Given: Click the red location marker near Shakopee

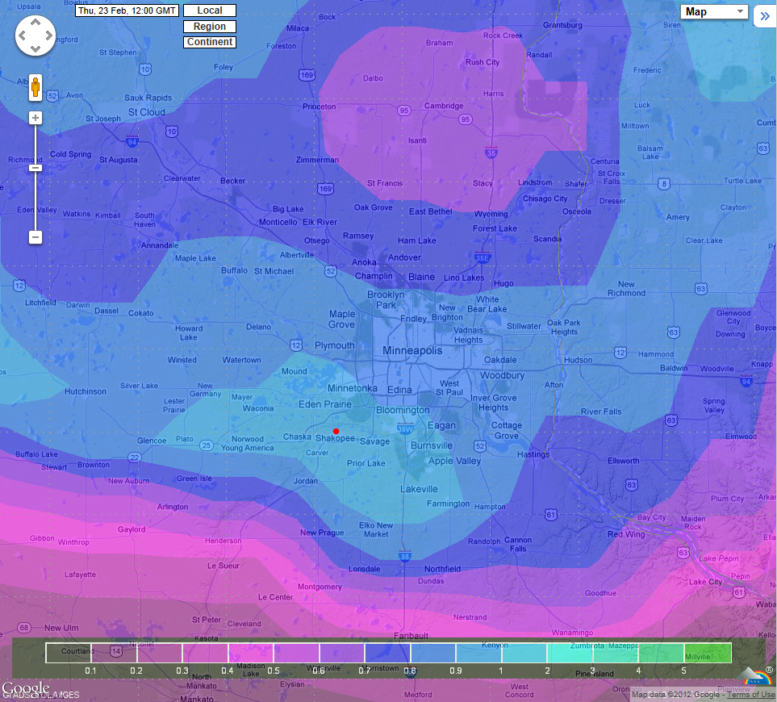Looking at the screenshot, I should (x=336, y=431).
